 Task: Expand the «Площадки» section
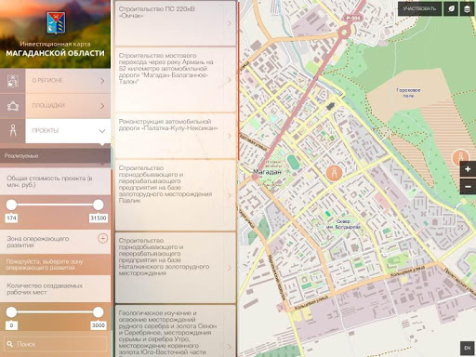click(68, 106)
